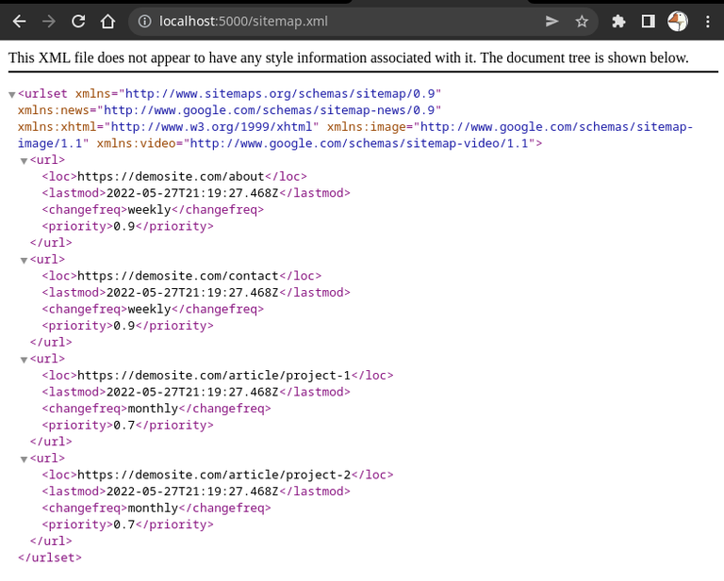
Task: Open the browser home page
Action: pyautogui.click(x=107, y=22)
